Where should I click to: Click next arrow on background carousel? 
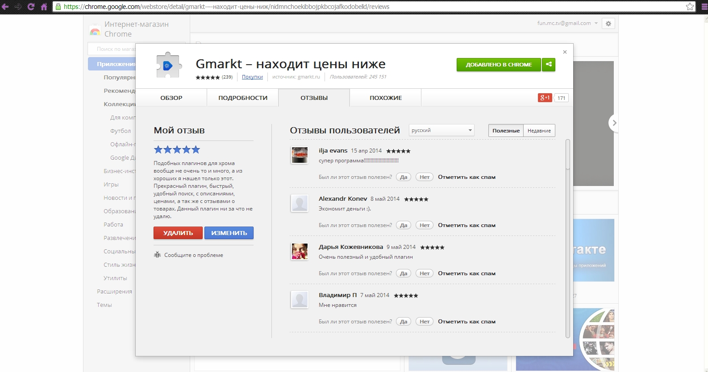click(x=614, y=123)
